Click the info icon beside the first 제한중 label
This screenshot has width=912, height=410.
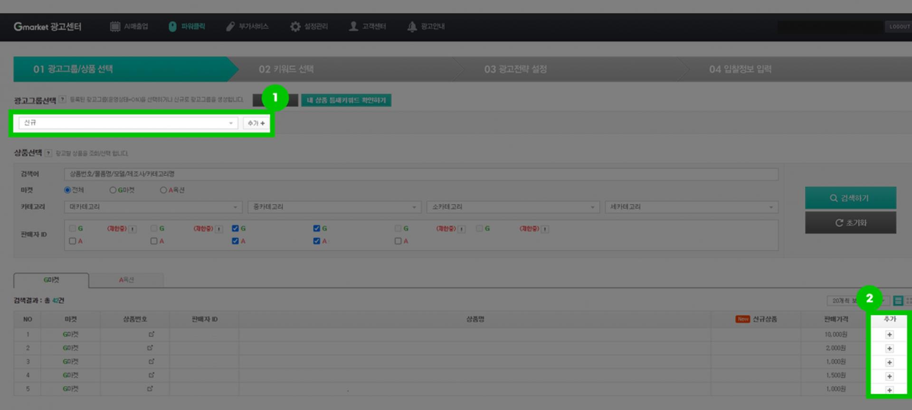click(133, 229)
